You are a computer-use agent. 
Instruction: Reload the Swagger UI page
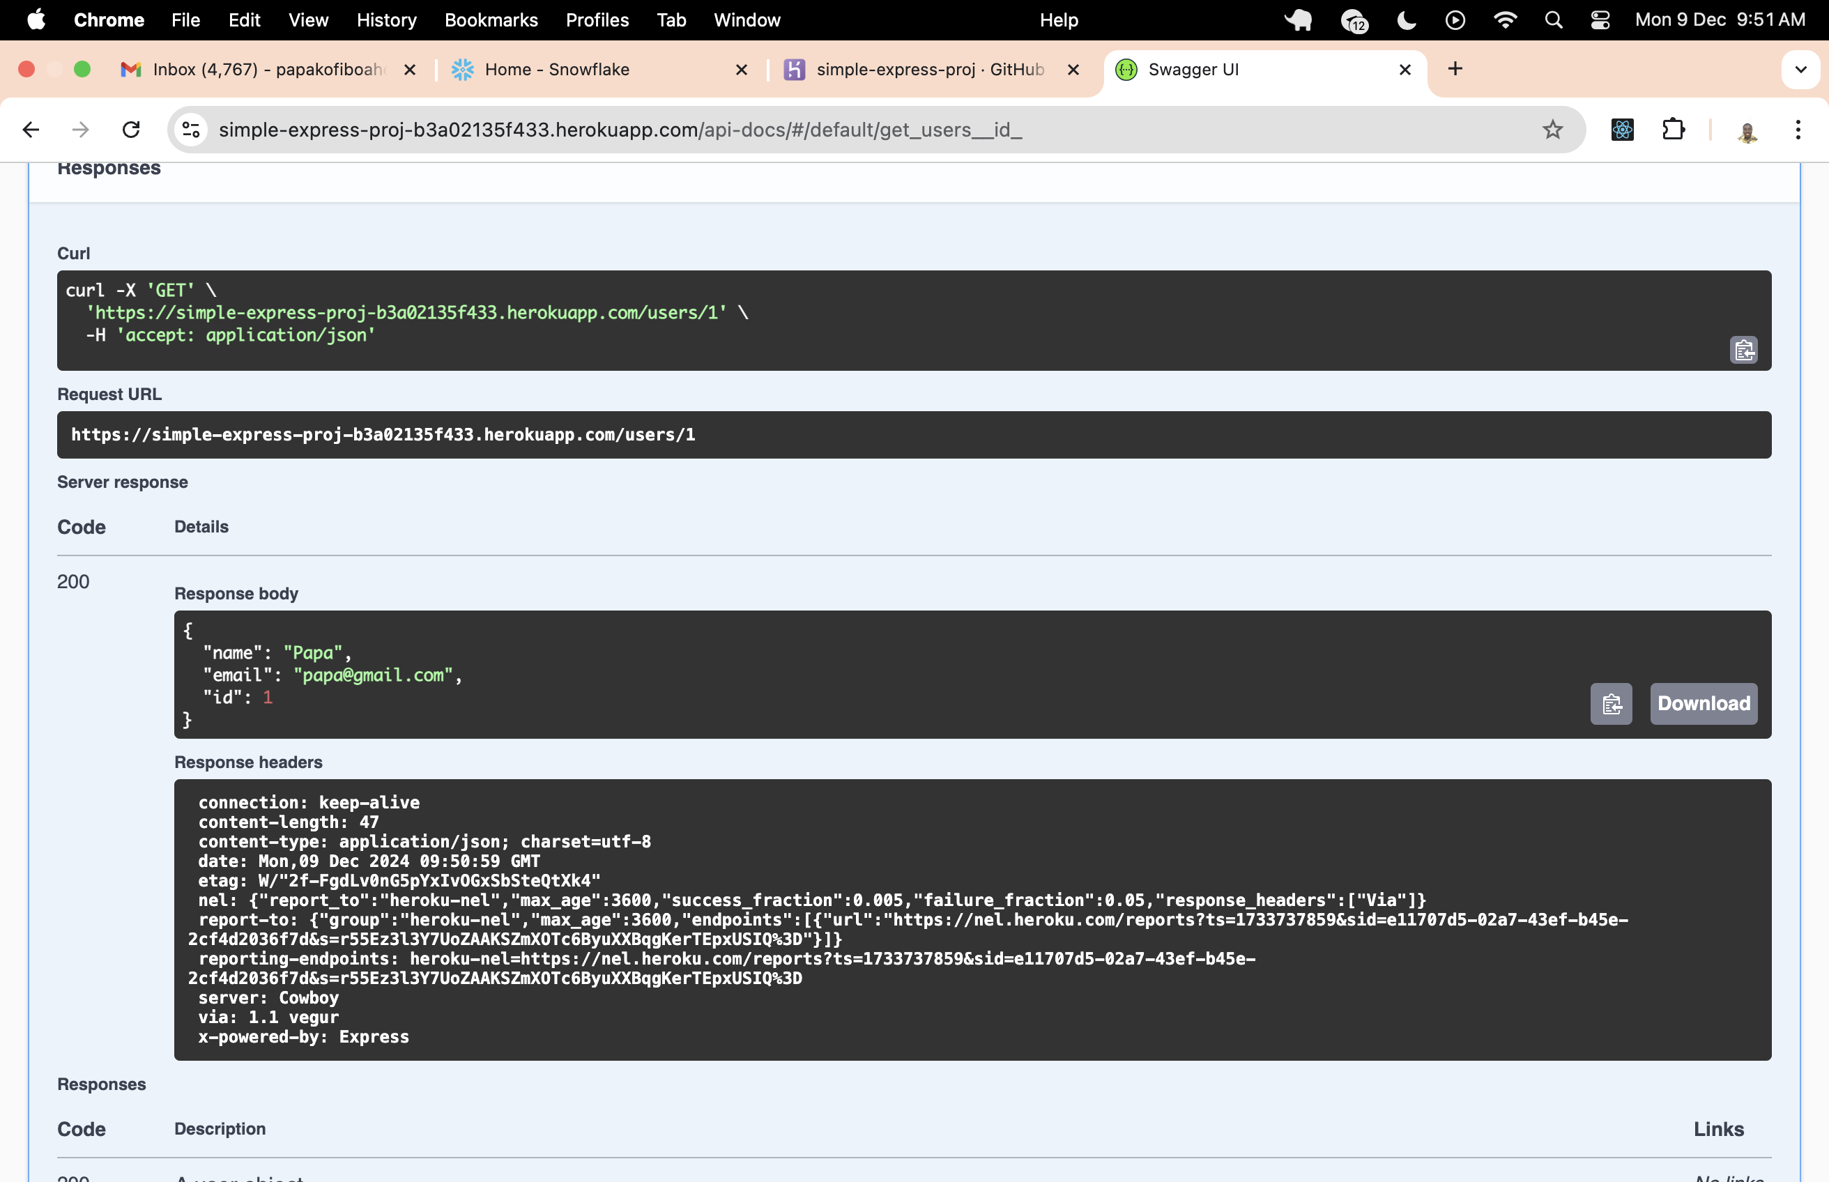pyautogui.click(x=131, y=130)
